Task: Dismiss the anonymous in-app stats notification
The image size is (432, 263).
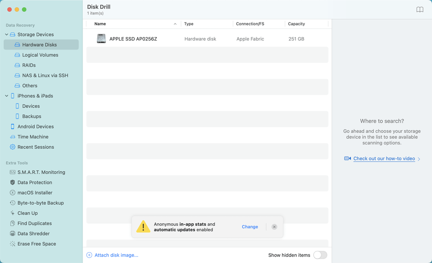Action: pos(274,226)
